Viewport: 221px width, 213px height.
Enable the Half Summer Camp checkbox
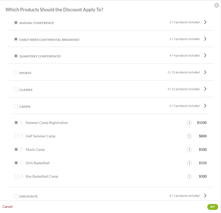(16, 136)
